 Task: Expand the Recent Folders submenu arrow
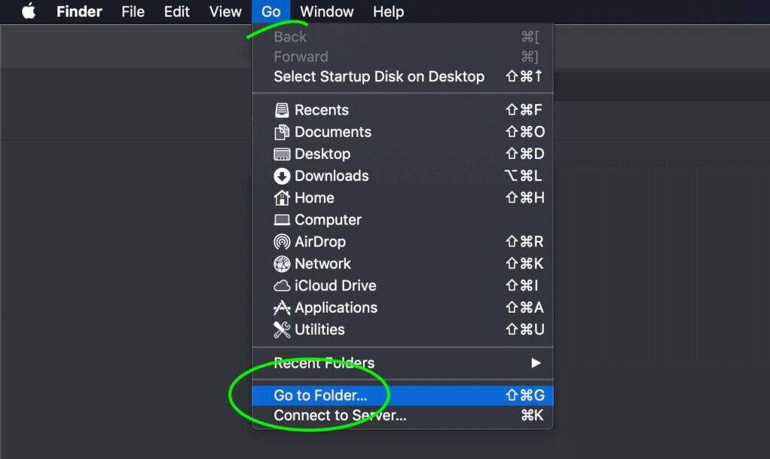click(x=536, y=363)
